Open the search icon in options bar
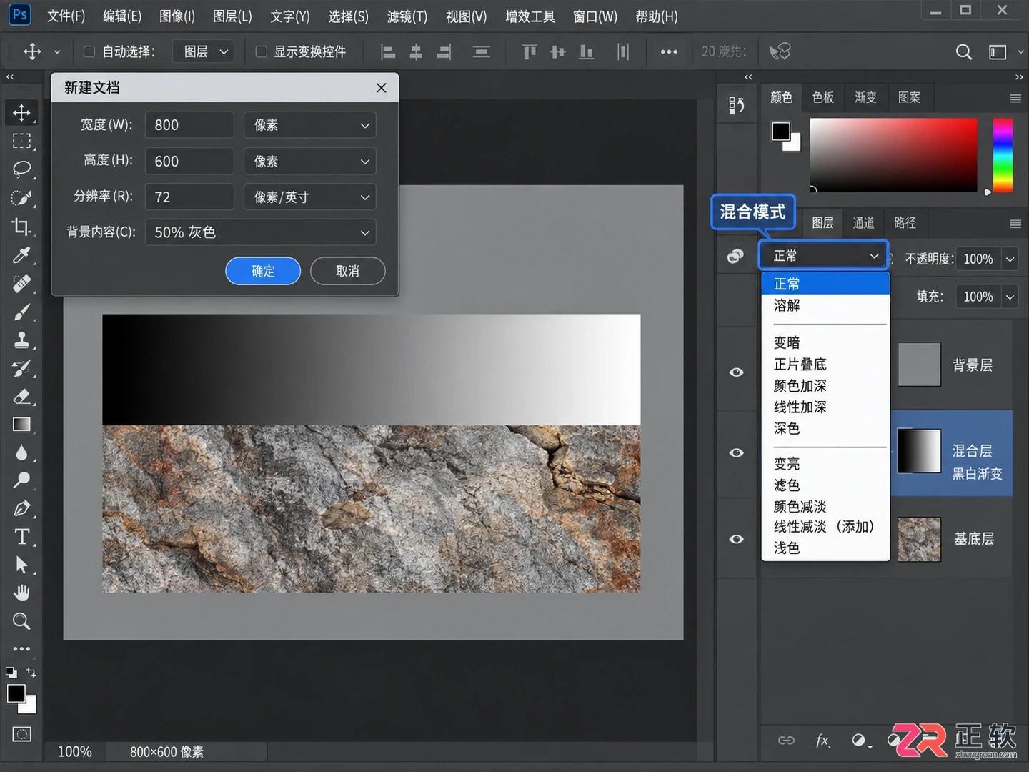 (963, 51)
